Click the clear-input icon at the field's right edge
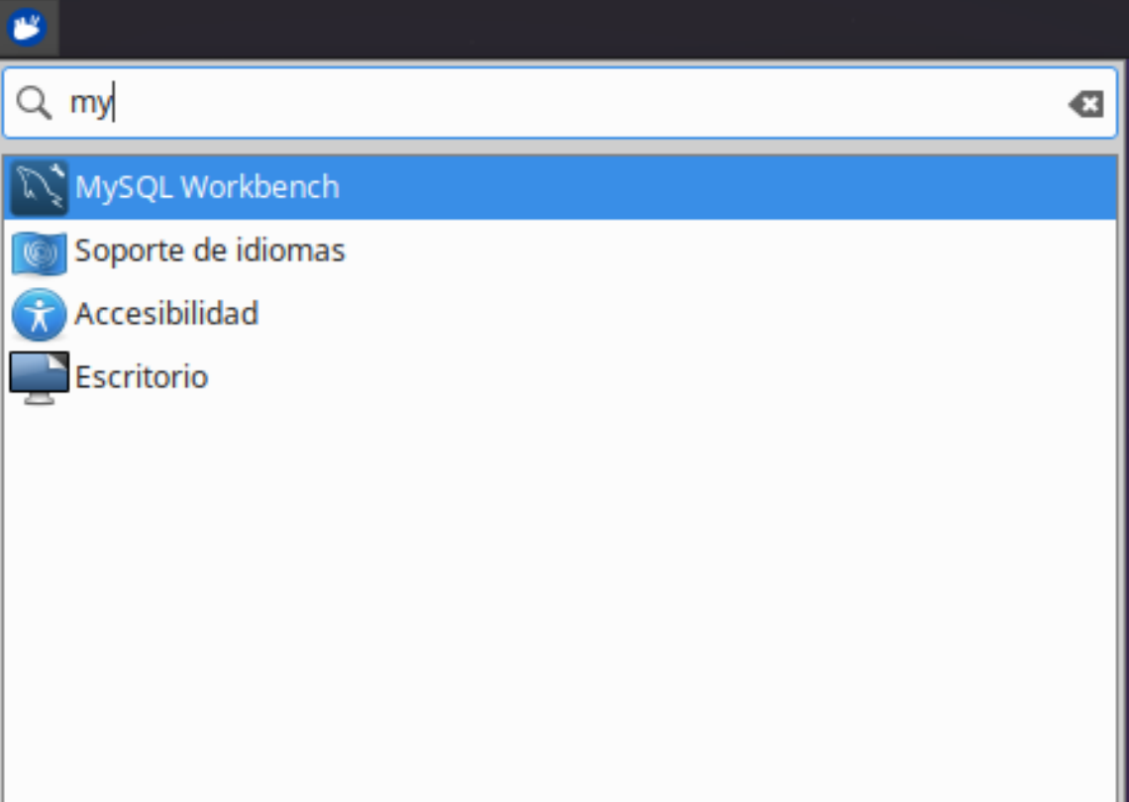The height and width of the screenshot is (802, 1129). point(1086,103)
